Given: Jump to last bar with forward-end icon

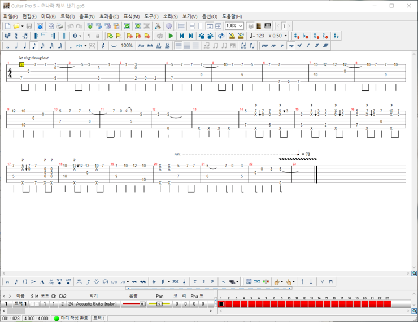Looking at the screenshot, I should (x=190, y=36).
